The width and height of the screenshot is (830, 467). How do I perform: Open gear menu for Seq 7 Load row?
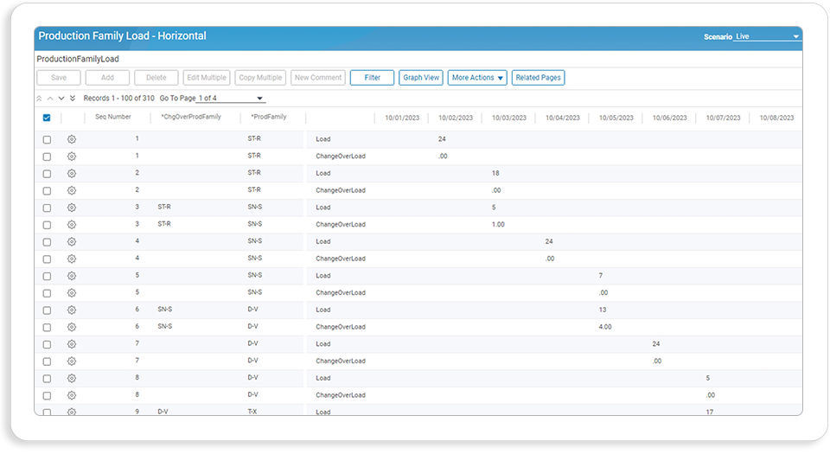[72, 344]
